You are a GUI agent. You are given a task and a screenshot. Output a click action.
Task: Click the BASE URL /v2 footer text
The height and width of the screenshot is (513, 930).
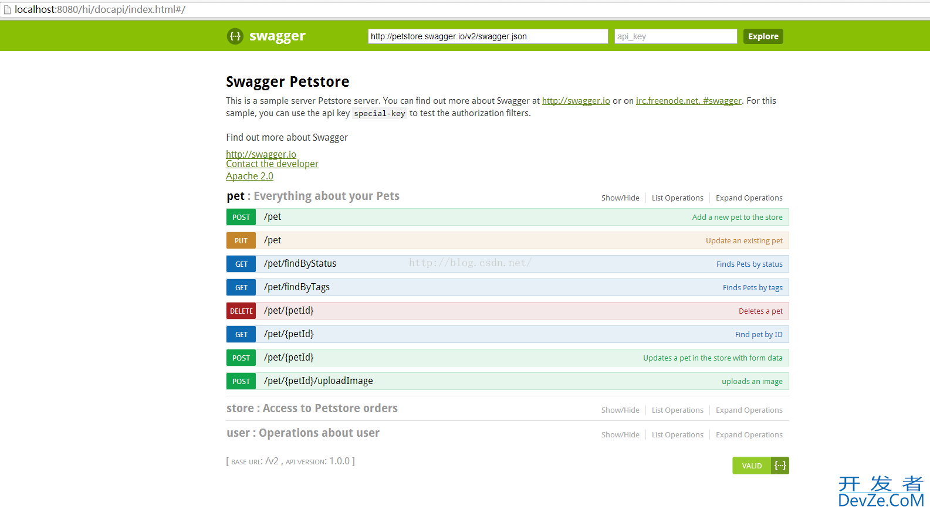[x=255, y=461]
